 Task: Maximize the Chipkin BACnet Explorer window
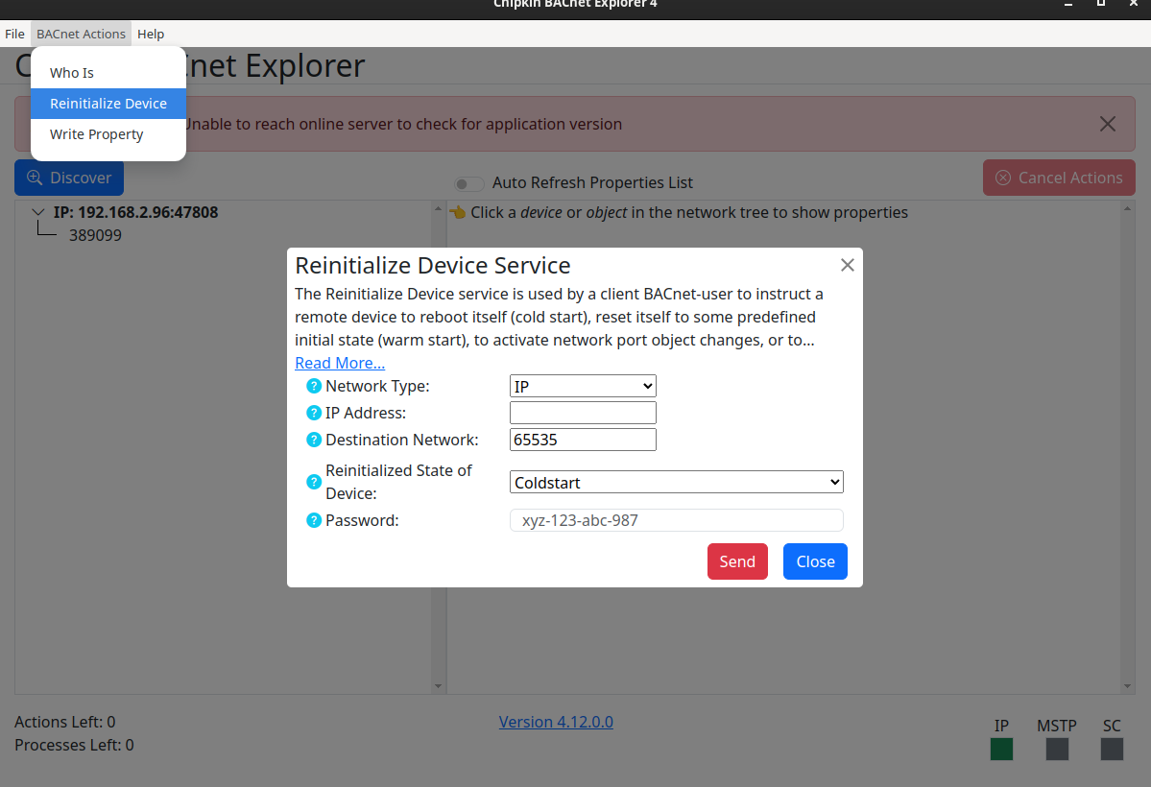point(1101,4)
